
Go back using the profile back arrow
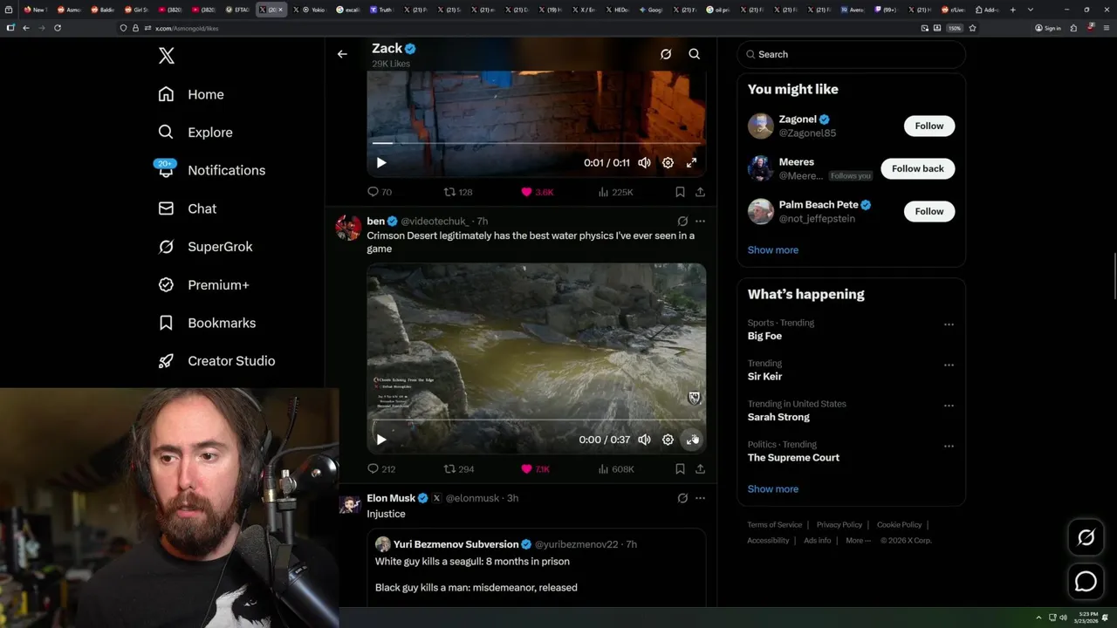(x=342, y=54)
